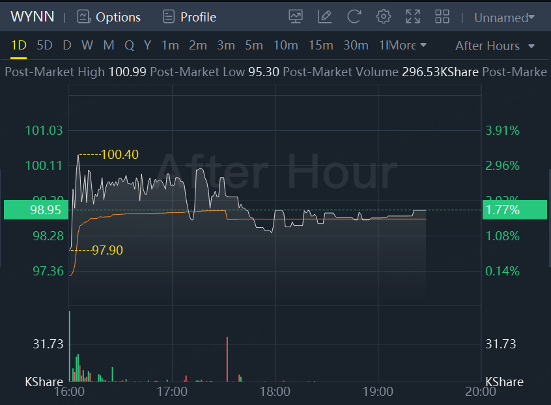The image size is (551, 405).
Task: Switch to the 1m interval
Action: click(x=170, y=46)
